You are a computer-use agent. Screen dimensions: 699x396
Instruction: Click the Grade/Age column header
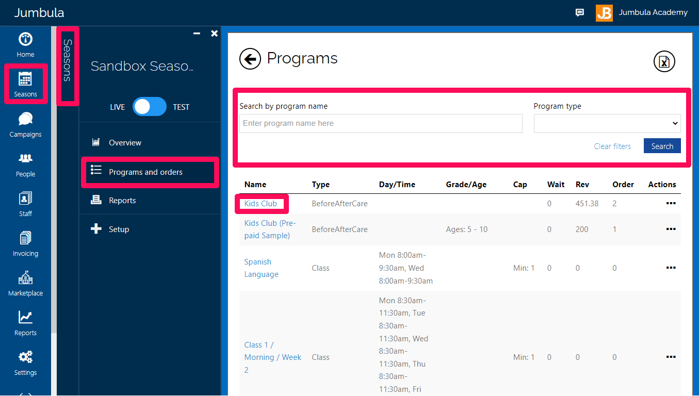[x=466, y=184]
